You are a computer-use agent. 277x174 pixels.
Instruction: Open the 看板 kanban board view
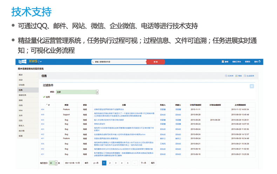(240, 75)
